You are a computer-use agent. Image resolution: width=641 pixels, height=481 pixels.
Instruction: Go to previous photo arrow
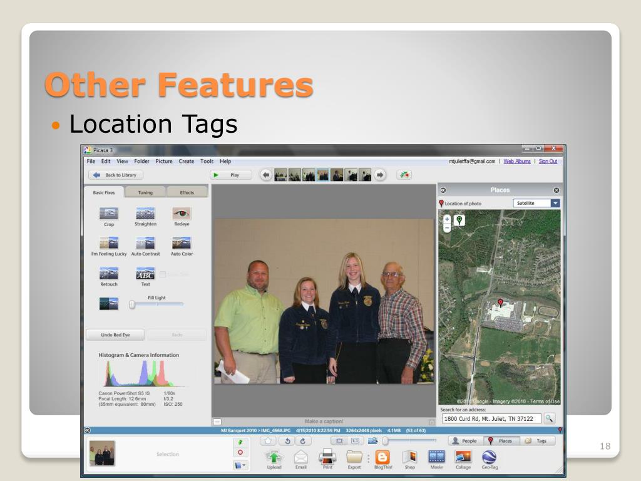pos(265,175)
